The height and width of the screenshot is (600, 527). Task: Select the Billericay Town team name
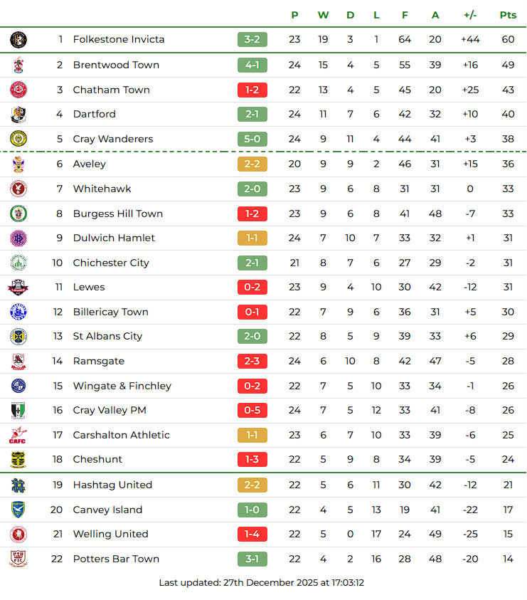(110, 312)
